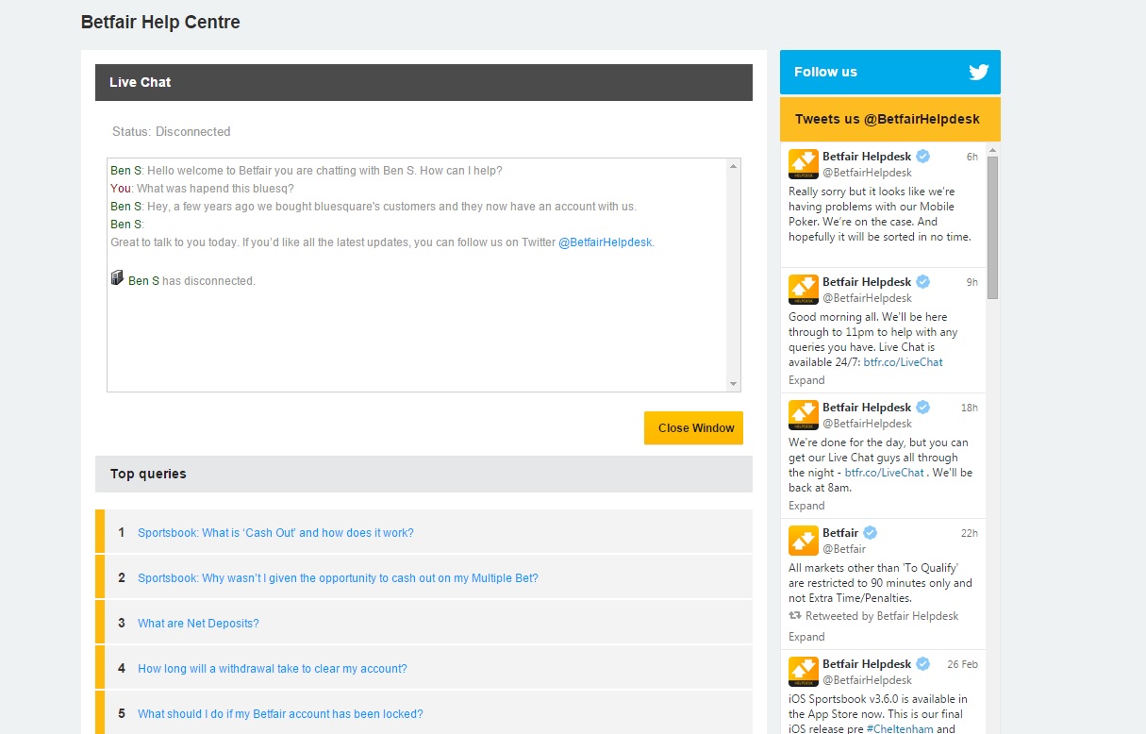Open the Betfair Helpdesk name on the 18h tweet
The height and width of the screenshot is (734, 1146).
(867, 408)
